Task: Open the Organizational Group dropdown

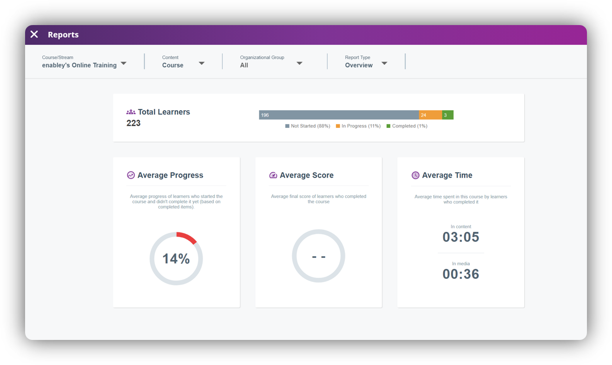Action: click(299, 64)
